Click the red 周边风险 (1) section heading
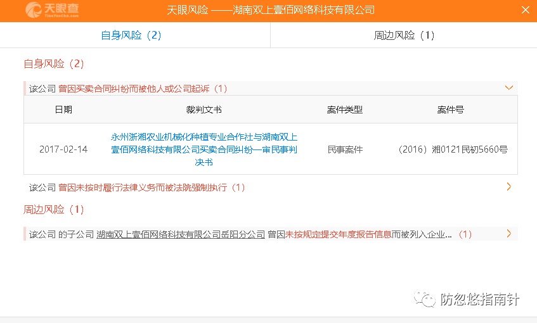 coord(54,210)
